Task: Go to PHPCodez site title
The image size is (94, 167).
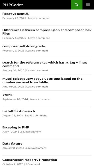Action: [13, 5]
